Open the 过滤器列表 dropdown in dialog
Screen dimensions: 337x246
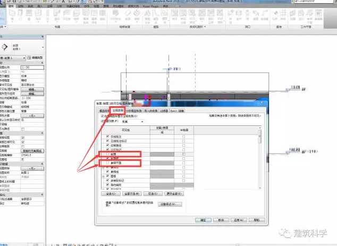coord(132,122)
